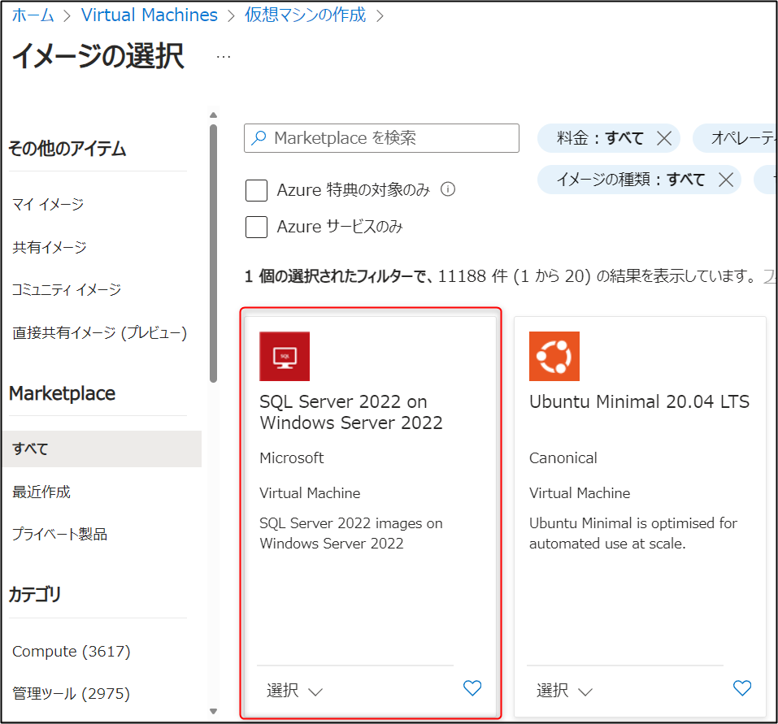
Task: Click the Ubuntu Minimal orange logo icon
Action: coord(554,356)
